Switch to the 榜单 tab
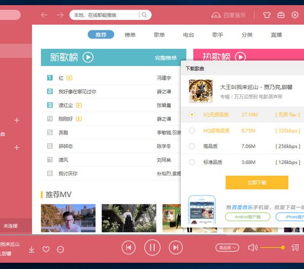Viewport: 304px width, 269px height. [130, 35]
